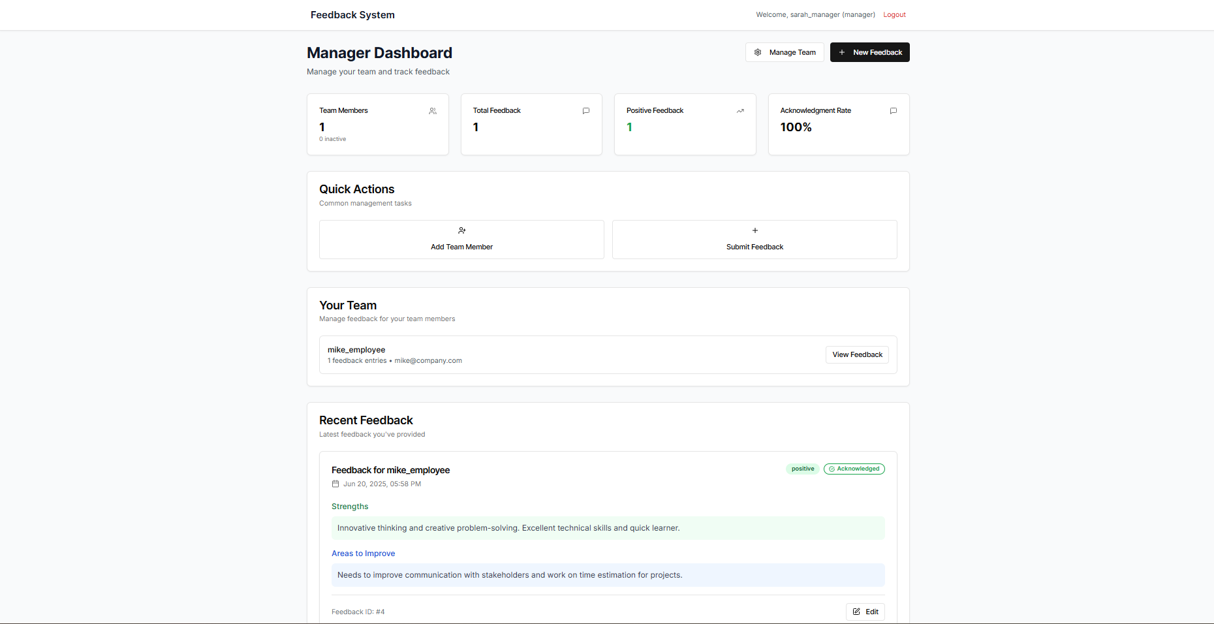Click the 100% Acknowledgment Rate value

click(x=796, y=127)
